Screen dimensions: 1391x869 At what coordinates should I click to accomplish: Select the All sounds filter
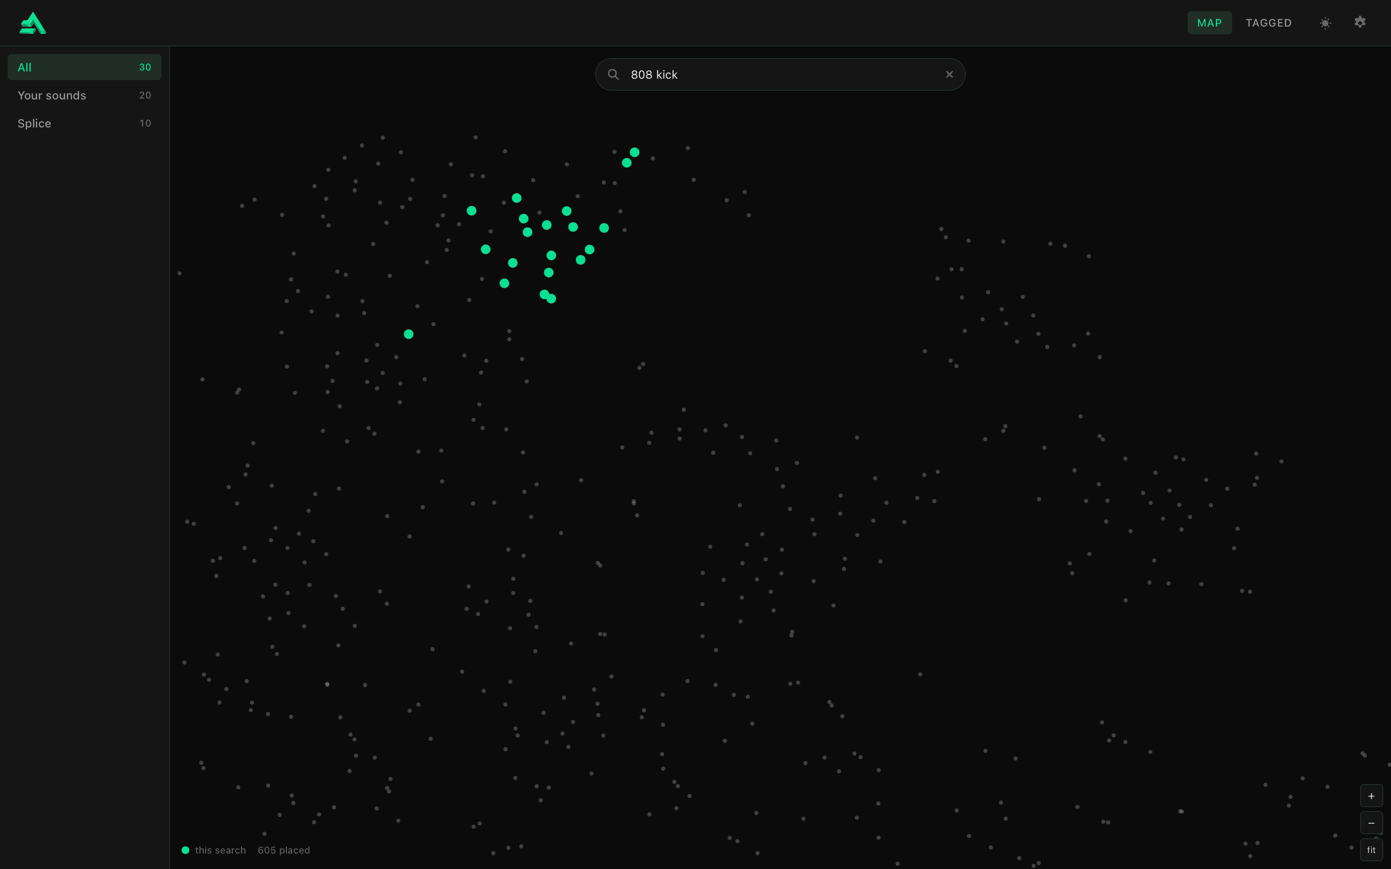[x=85, y=67]
